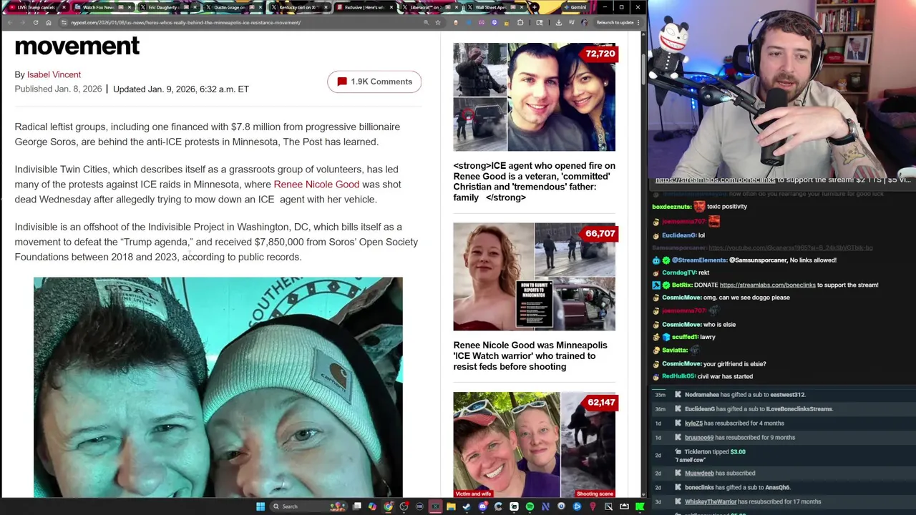Image resolution: width=916 pixels, height=515 pixels.
Task: Launch Copilot from the taskbar
Action: pos(372,506)
